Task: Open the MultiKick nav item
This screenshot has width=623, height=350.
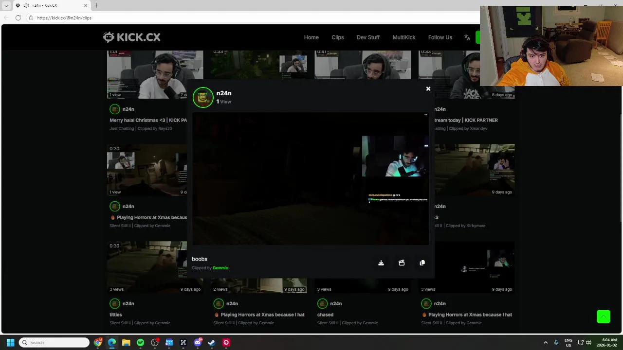Action: pos(404,37)
